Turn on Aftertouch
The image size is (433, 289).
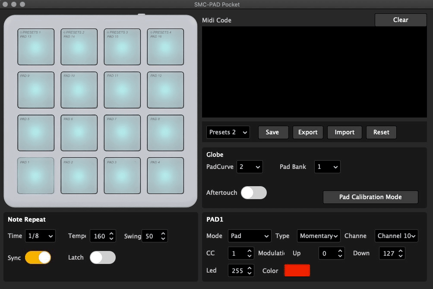[x=254, y=193]
